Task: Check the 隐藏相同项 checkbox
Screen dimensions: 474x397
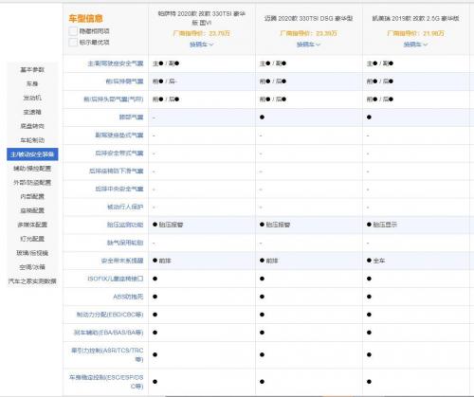Action: (73, 31)
